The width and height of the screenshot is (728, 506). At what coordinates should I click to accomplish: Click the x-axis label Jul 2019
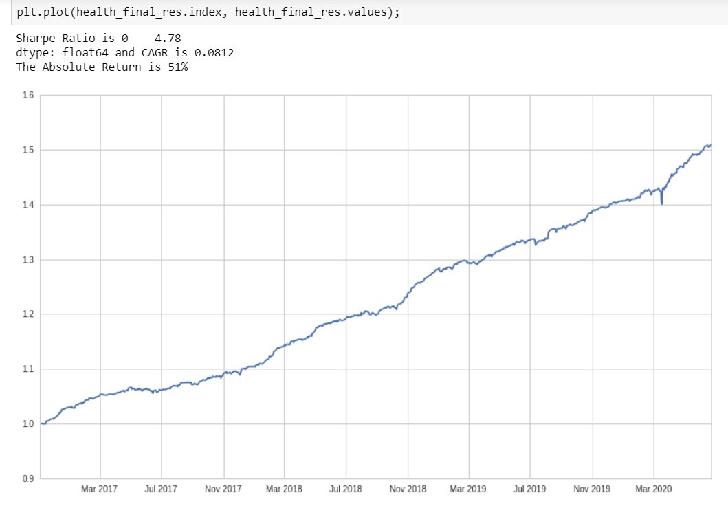529,489
